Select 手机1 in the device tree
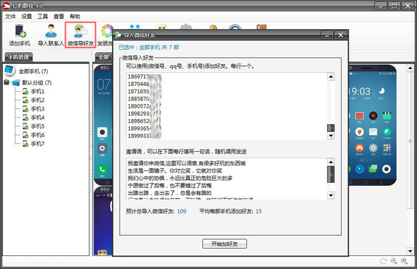Image resolution: width=417 pixels, height=269 pixels. click(x=38, y=92)
